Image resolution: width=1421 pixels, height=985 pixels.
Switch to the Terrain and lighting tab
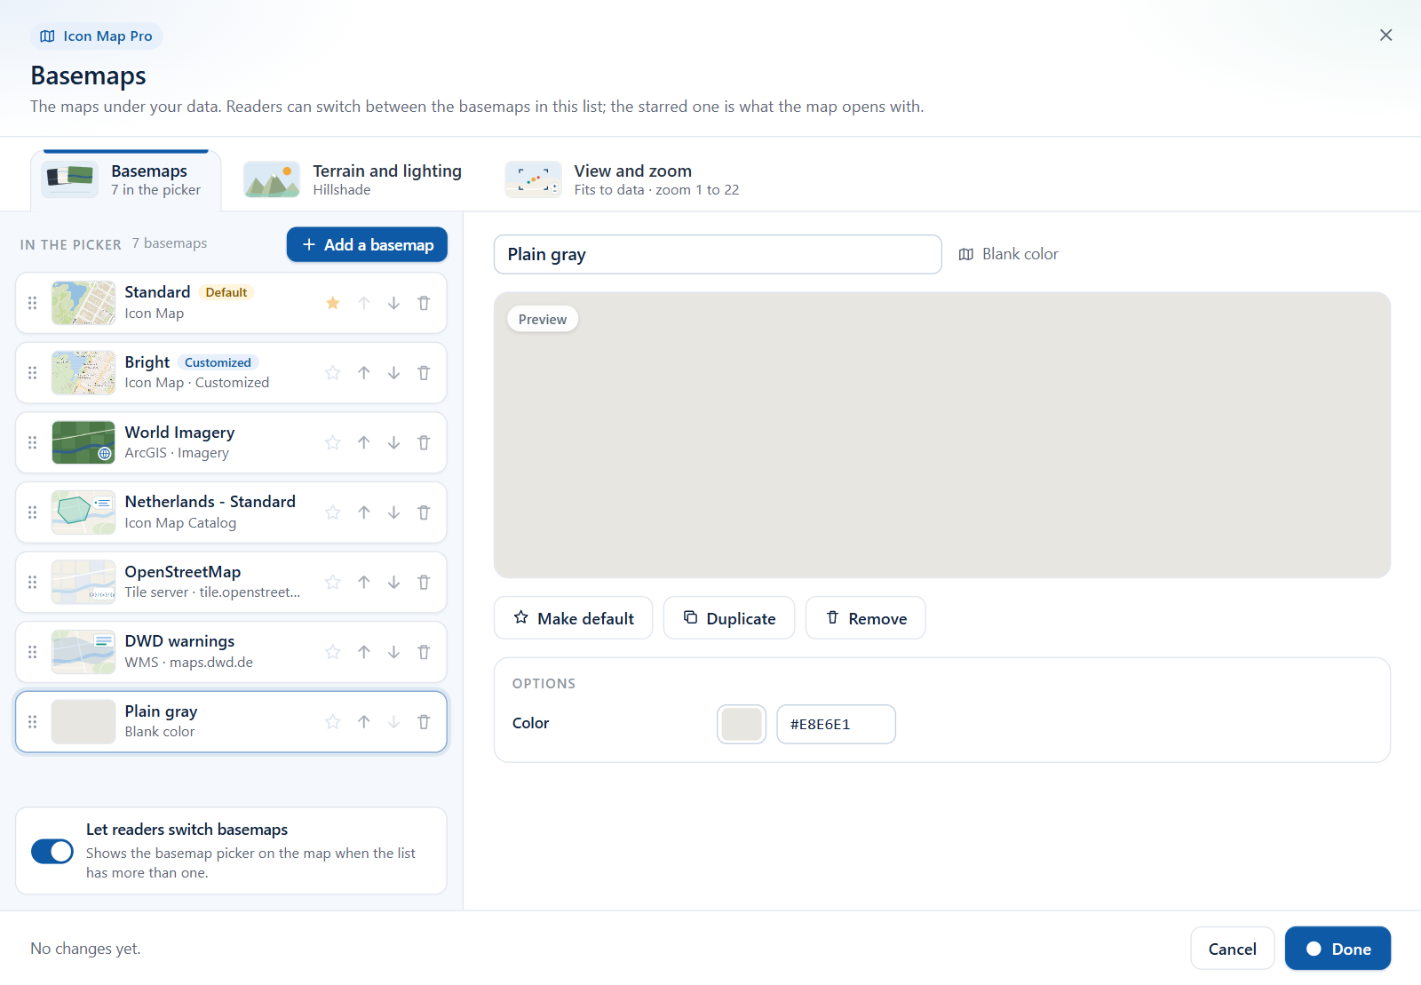tap(353, 179)
